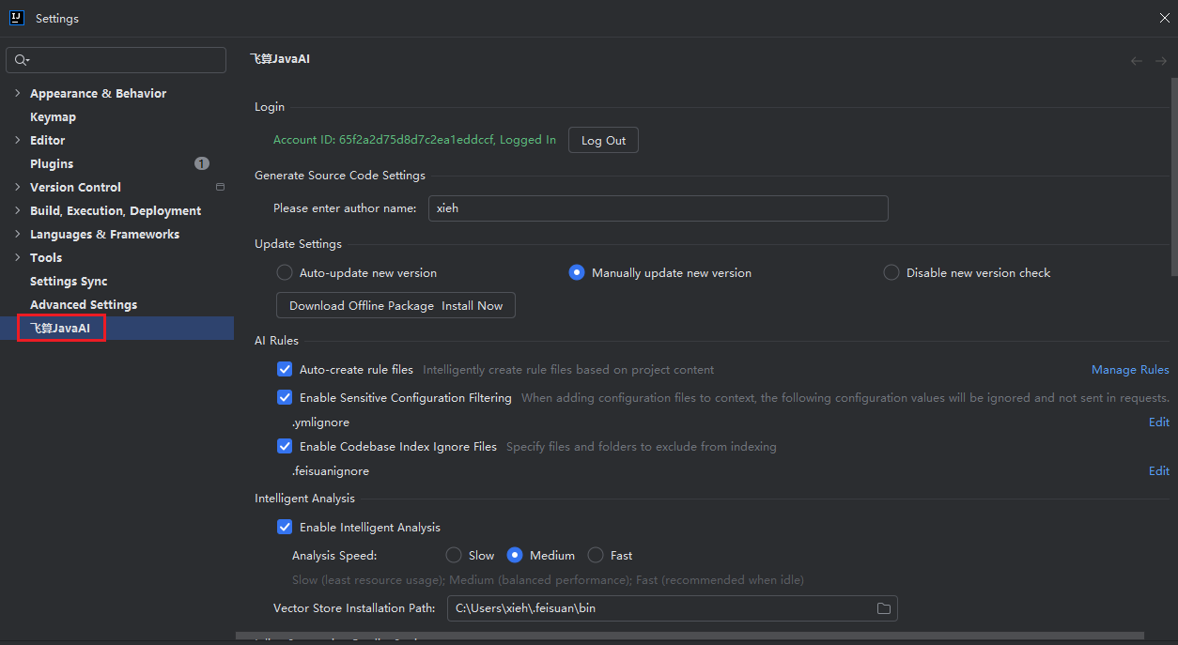Viewport: 1178px width, 645px height.
Task: Click the Plugins update badge
Action: (202, 163)
